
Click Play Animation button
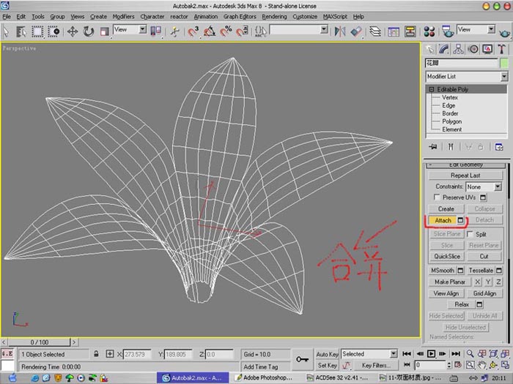(x=431, y=353)
